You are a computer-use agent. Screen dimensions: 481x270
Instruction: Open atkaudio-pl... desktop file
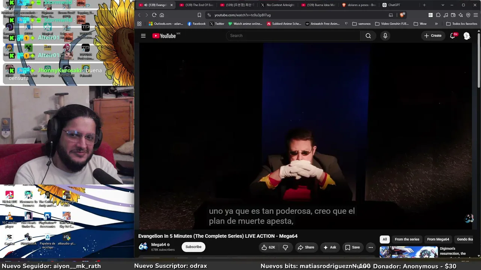[67, 239]
